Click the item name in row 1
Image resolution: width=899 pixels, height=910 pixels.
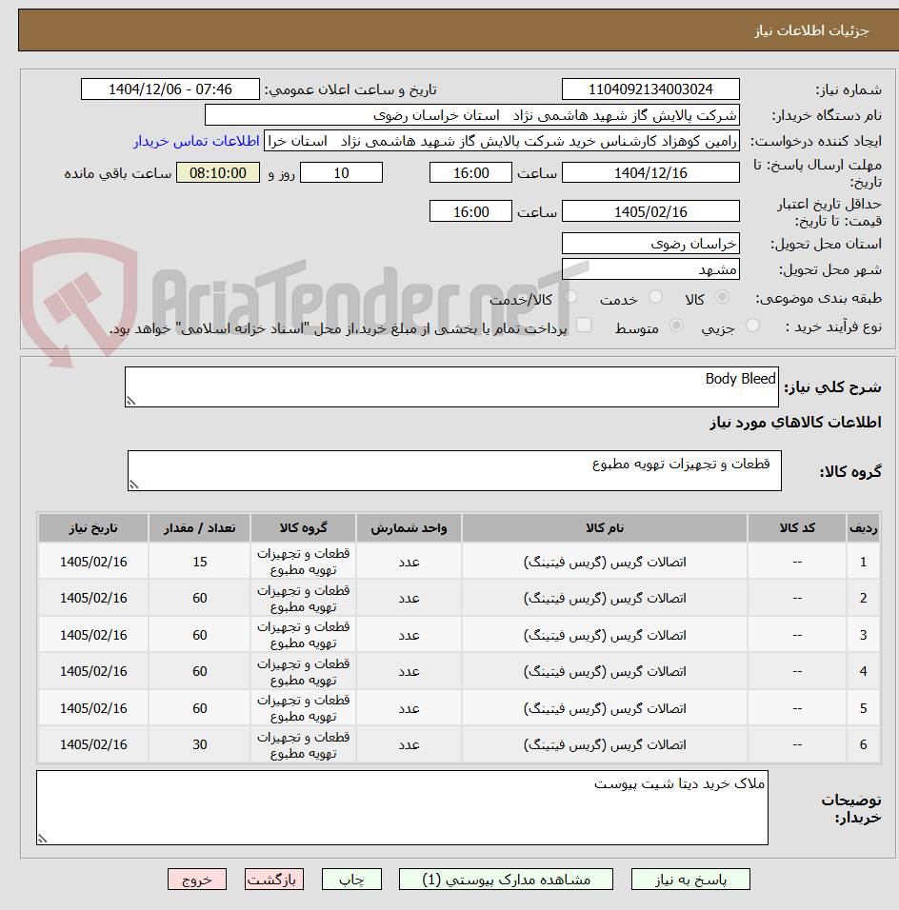pos(605,562)
